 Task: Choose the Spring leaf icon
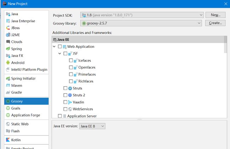coord(8,49)
